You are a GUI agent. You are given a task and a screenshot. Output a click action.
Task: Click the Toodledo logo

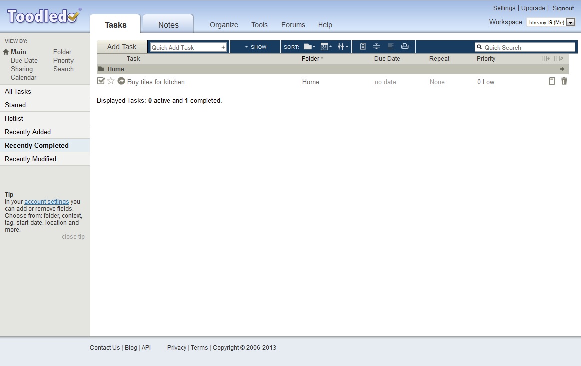[44, 16]
